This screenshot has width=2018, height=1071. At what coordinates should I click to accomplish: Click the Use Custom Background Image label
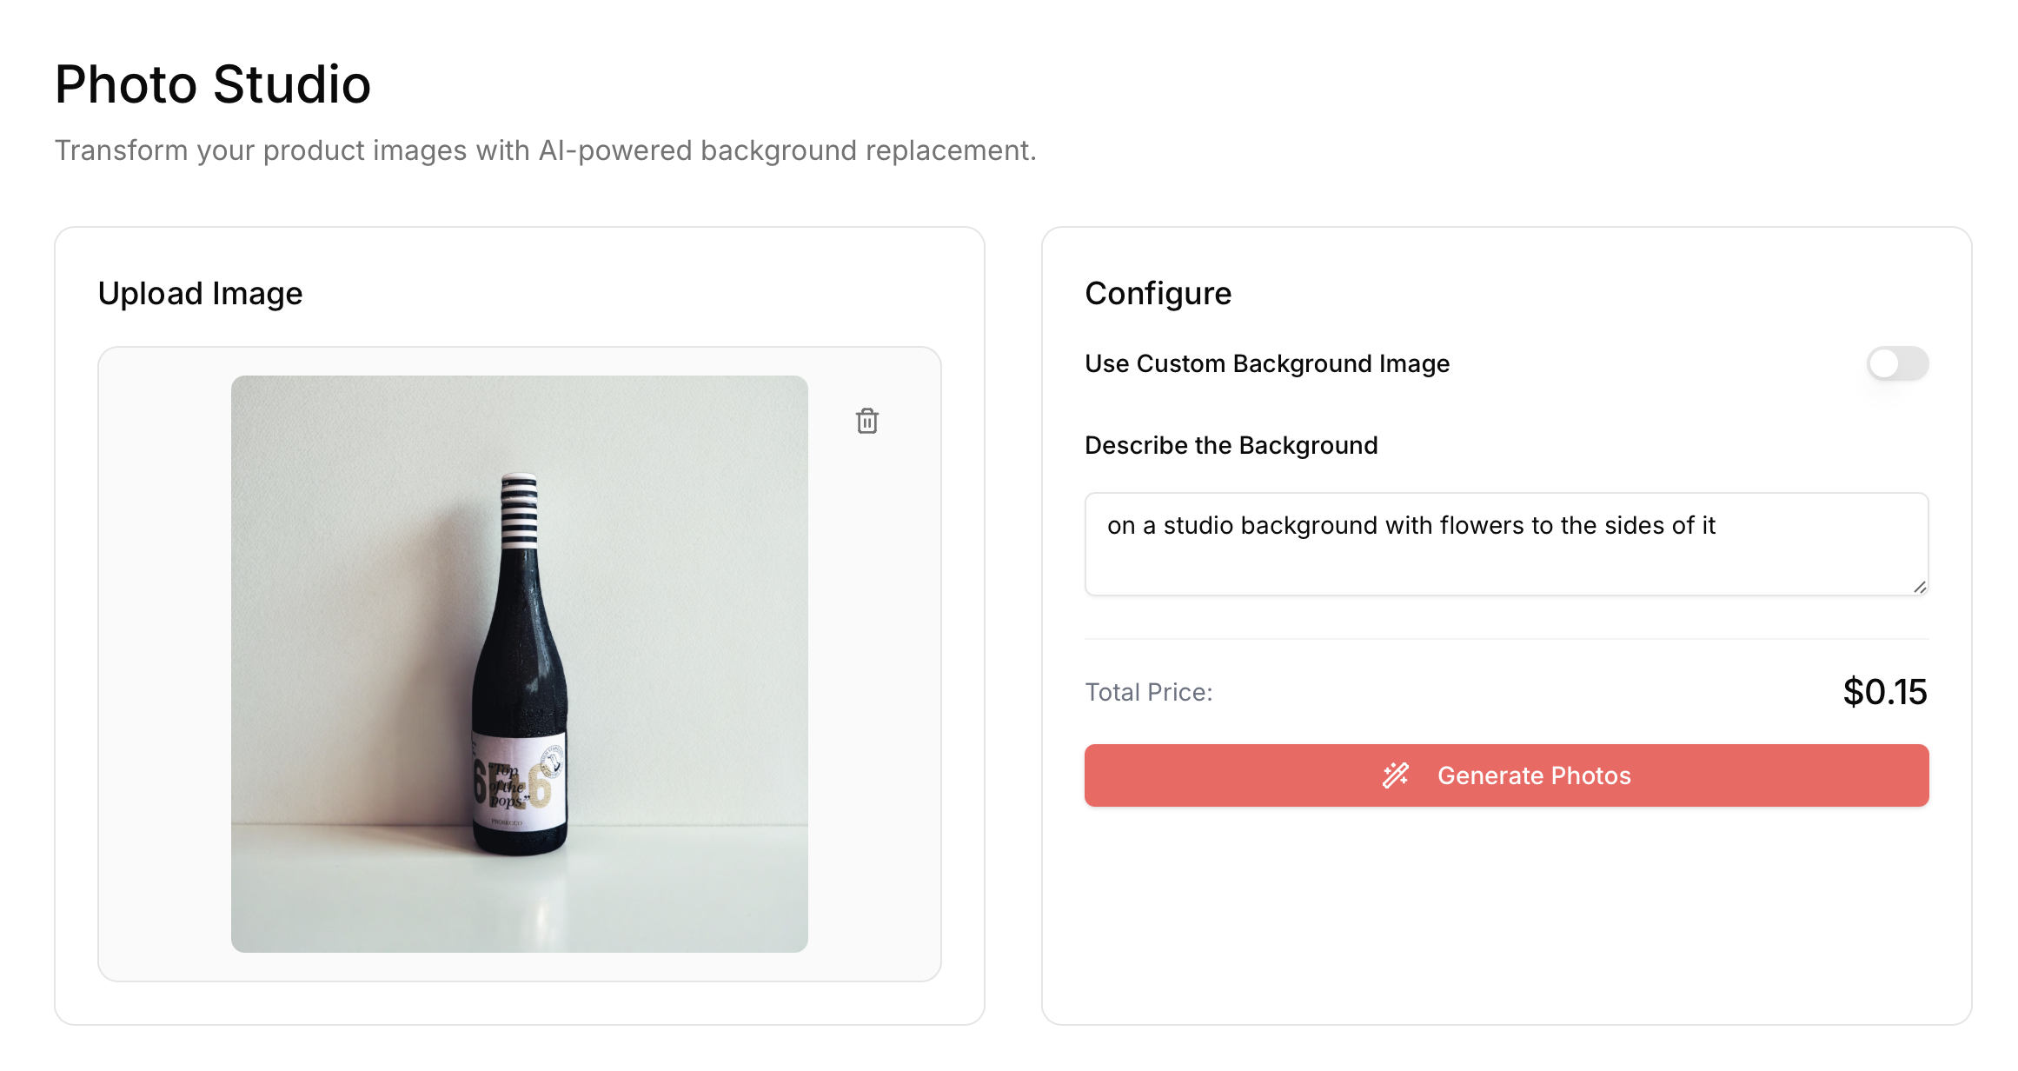point(1266,363)
